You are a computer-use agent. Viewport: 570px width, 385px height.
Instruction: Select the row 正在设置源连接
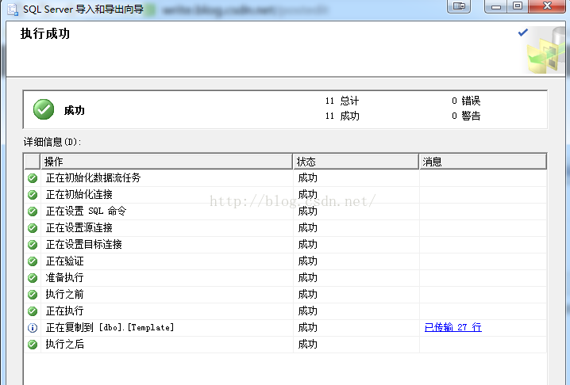click(285, 228)
